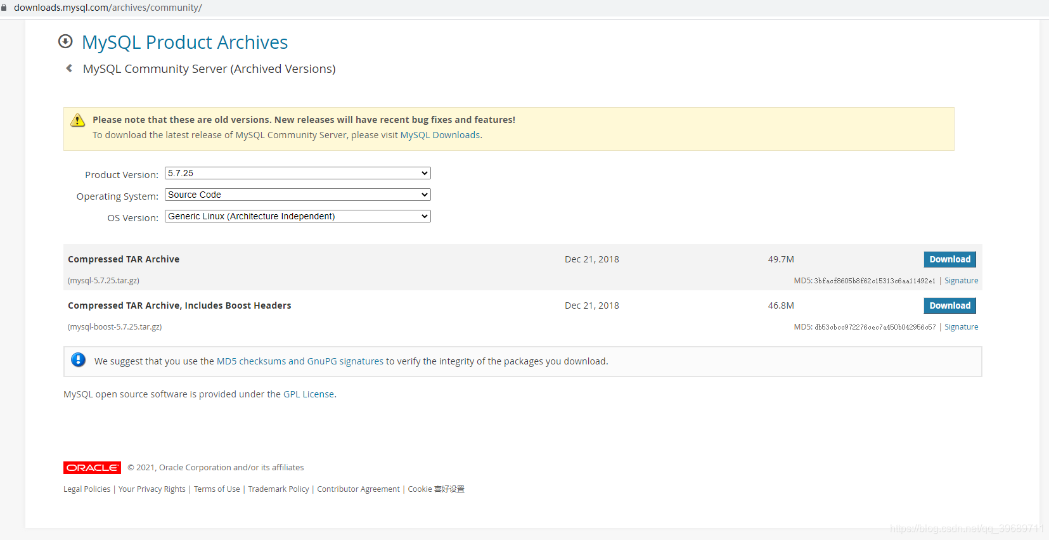Screen dimensions: 1049x540
Task: Open Your Privacy Rights footer link
Action: tap(152, 489)
